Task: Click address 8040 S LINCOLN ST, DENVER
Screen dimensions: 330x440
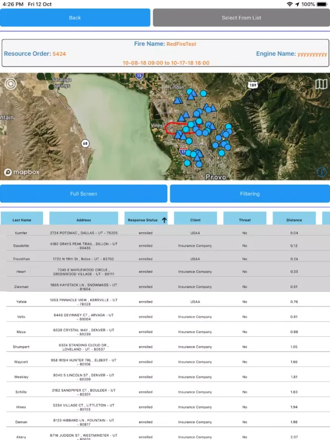Action: 84,377
